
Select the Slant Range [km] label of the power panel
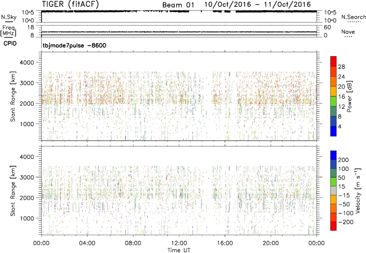pos(13,96)
